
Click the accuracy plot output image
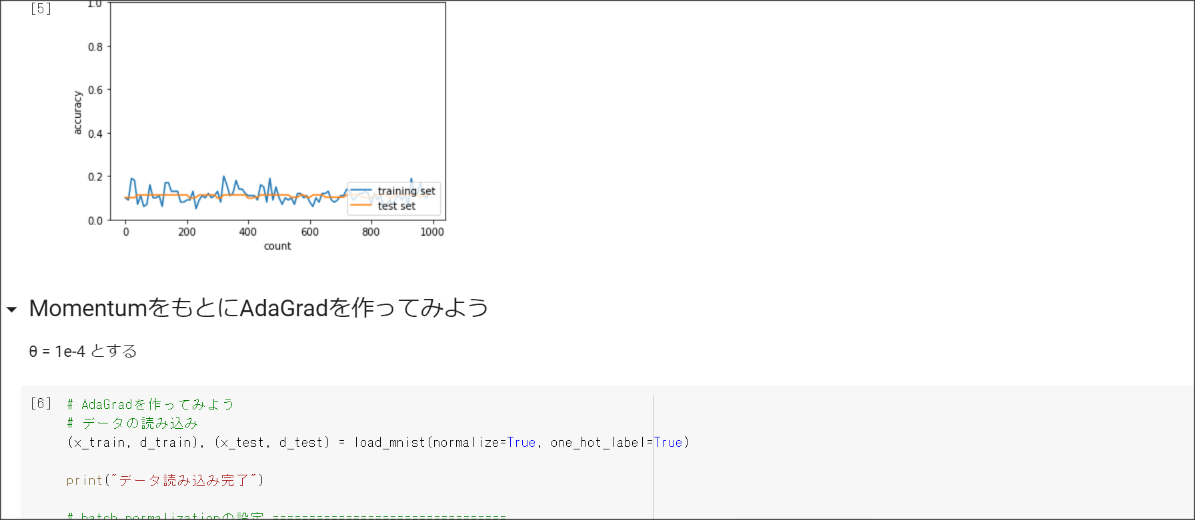click(x=259, y=127)
